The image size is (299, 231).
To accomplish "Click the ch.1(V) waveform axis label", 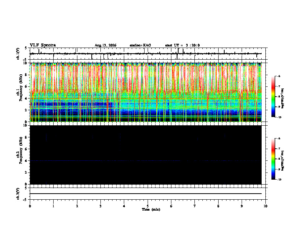I will click(18, 54).
